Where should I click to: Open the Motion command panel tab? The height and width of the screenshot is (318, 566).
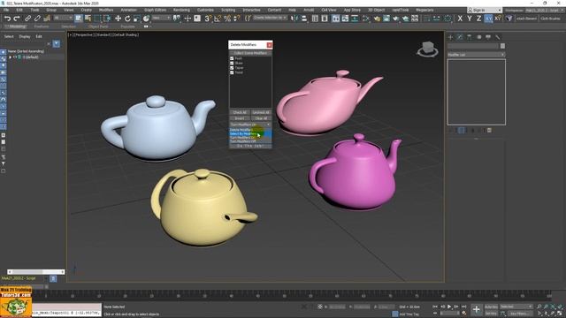(479, 37)
